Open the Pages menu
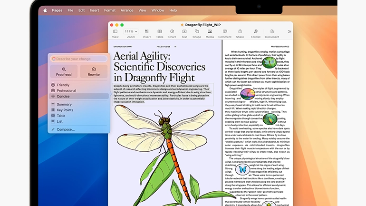The width and height of the screenshot is (366, 206). tap(57, 10)
